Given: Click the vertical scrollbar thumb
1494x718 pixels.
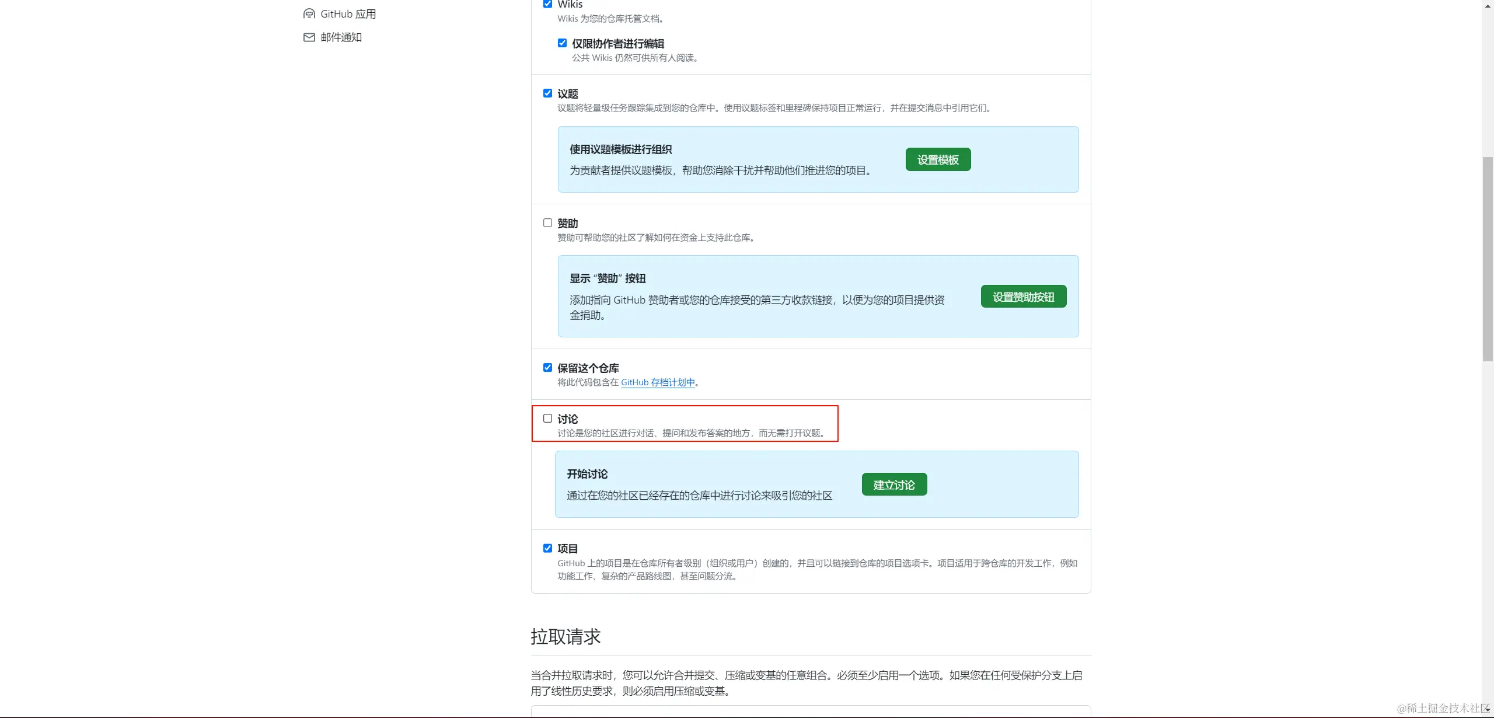Looking at the screenshot, I should click(1488, 259).
